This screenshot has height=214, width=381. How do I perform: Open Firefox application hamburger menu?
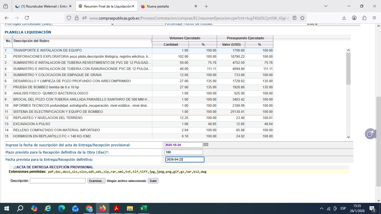374,18
